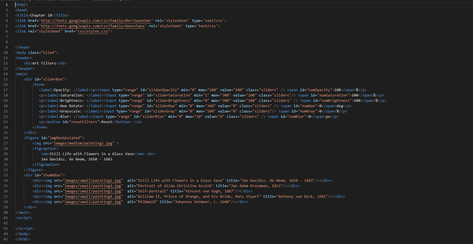Follow the images/medium/painting1.jpg src link
473x244 pixels.
click(x=83, y=143)
